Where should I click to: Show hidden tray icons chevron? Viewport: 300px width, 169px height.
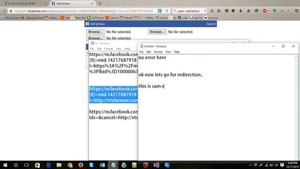click(x=250, y=165)
